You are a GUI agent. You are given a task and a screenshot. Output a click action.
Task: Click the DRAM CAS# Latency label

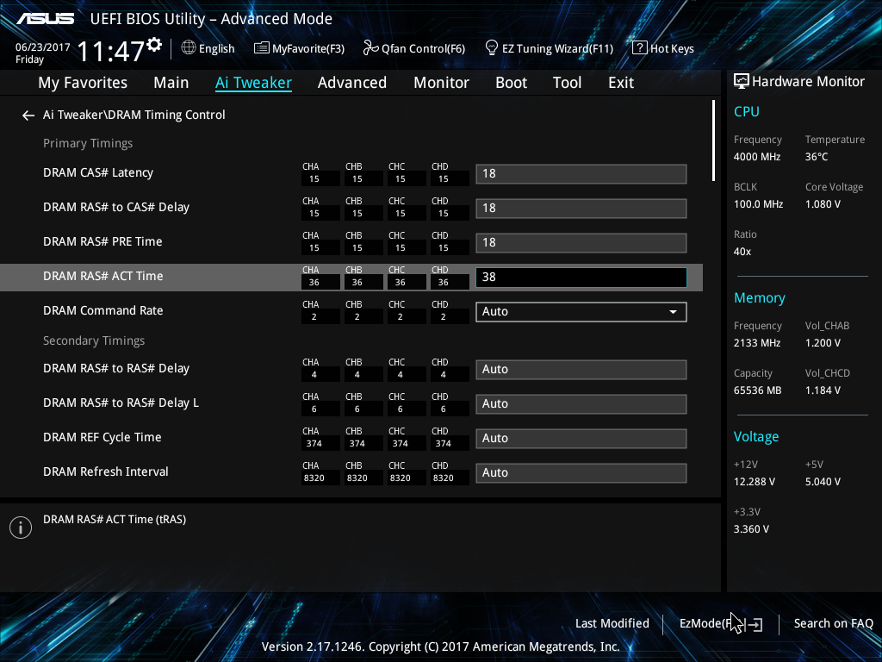98,172
